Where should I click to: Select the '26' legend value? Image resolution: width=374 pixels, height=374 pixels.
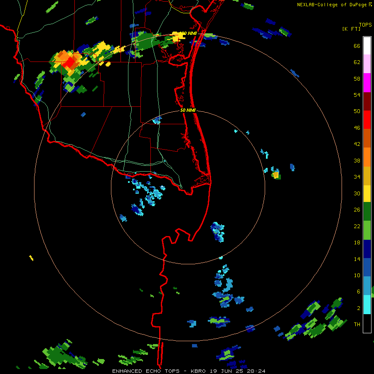click(x=357, y=210)
